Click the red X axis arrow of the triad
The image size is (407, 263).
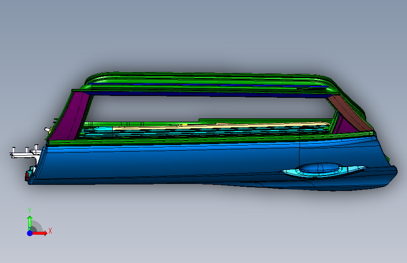pos(39,233)
